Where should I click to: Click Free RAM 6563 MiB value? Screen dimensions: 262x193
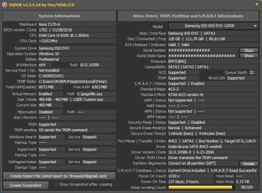tap(99, 87)
